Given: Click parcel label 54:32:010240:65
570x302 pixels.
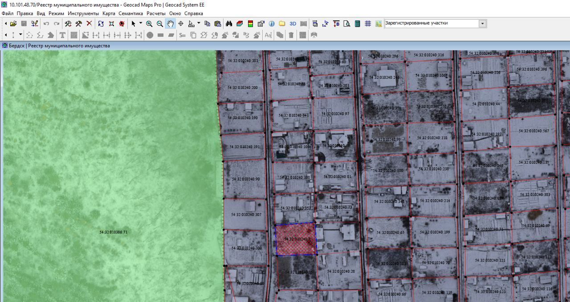Looking at the screenshot, I should tap(390, 233).
